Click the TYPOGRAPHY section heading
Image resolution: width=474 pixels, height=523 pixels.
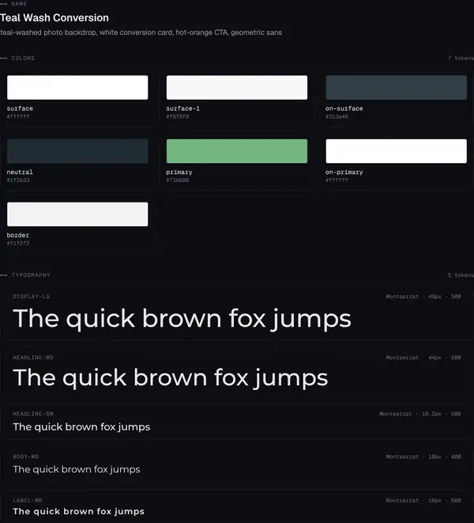[31, 275]
